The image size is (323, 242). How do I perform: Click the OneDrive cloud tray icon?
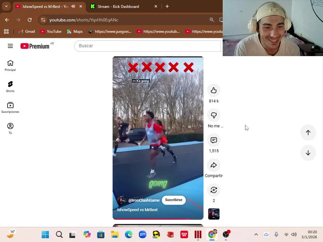coord(266,234)
